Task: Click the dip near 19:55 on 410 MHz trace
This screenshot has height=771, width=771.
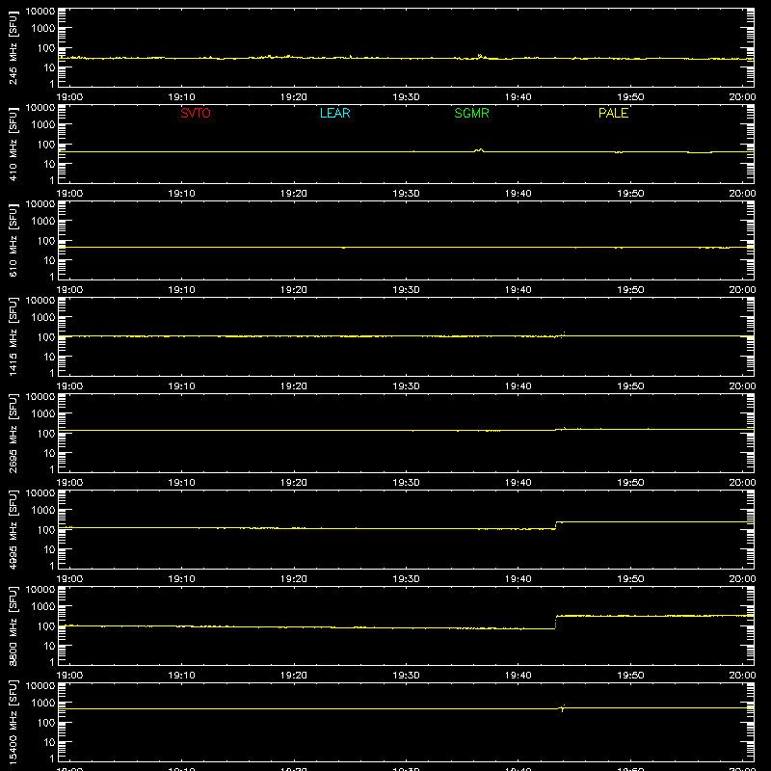Action: 700,152
